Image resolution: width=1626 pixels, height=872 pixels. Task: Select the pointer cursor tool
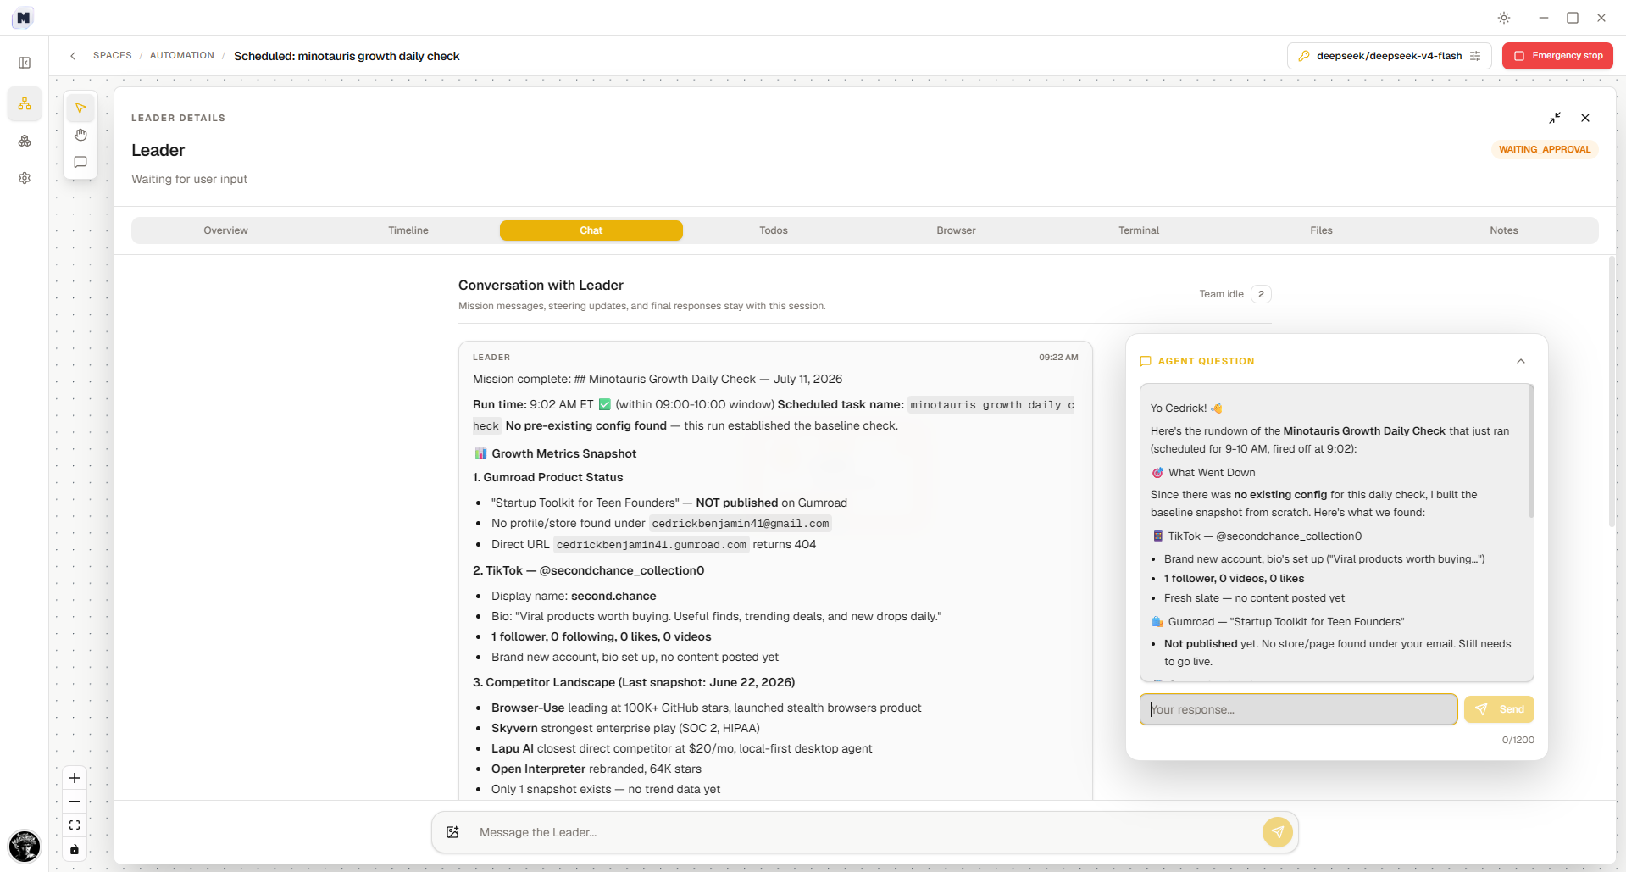[80, 108]
